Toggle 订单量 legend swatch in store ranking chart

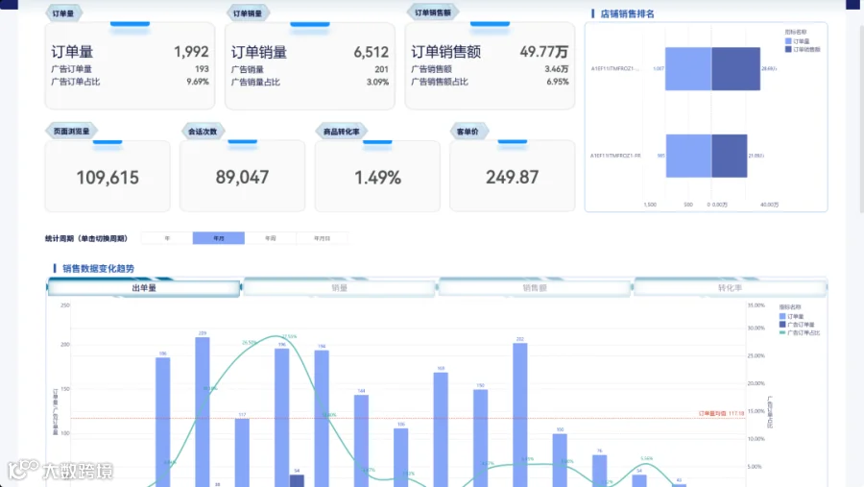coord(788,41)
